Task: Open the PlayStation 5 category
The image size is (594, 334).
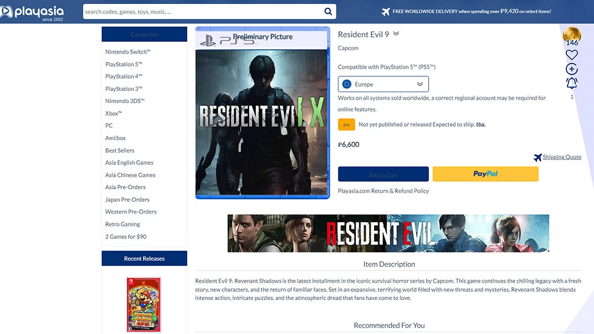Action: point(124,64)
